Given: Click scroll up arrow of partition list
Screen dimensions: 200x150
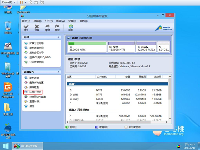Looking at the screenshot, I should pyautogui.click(x=170, y=76).
